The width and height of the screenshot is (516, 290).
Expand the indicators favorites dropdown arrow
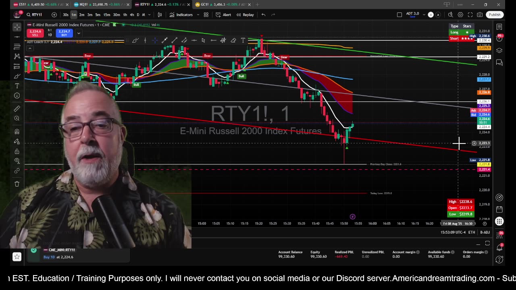[197, 15]
